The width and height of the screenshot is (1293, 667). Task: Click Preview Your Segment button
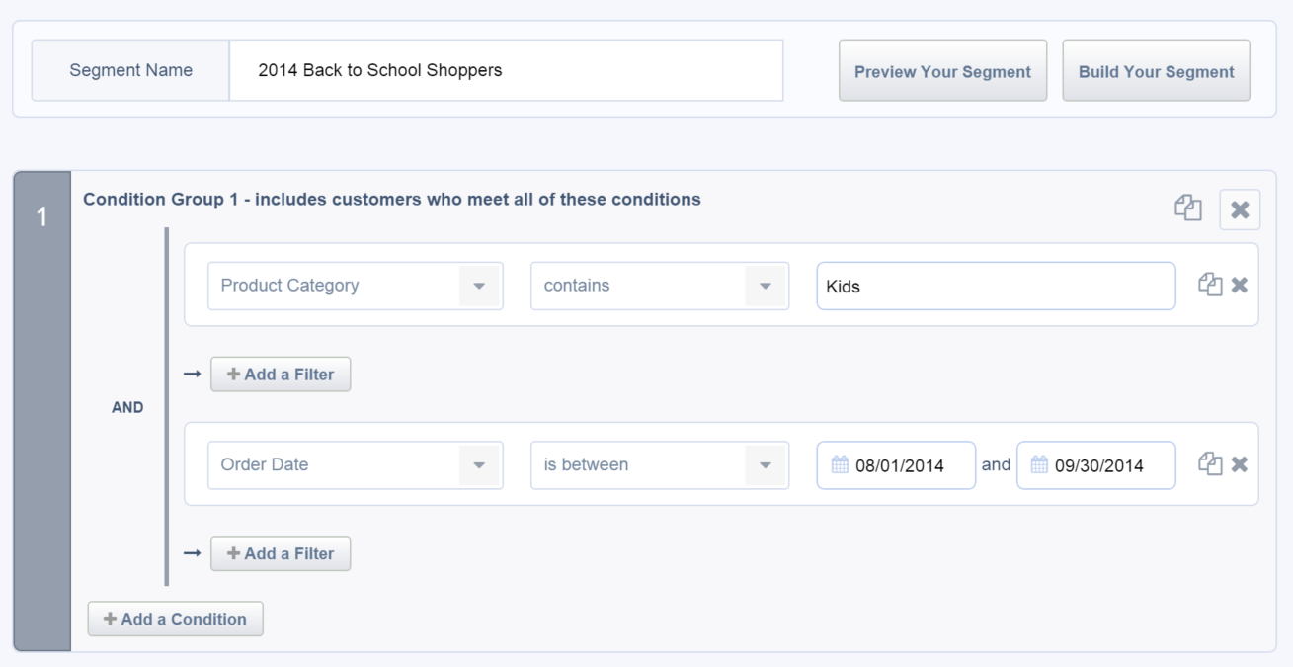[x=942, y=71]
